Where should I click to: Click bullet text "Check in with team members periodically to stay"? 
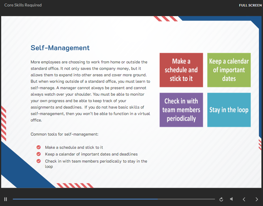point(96,161)
